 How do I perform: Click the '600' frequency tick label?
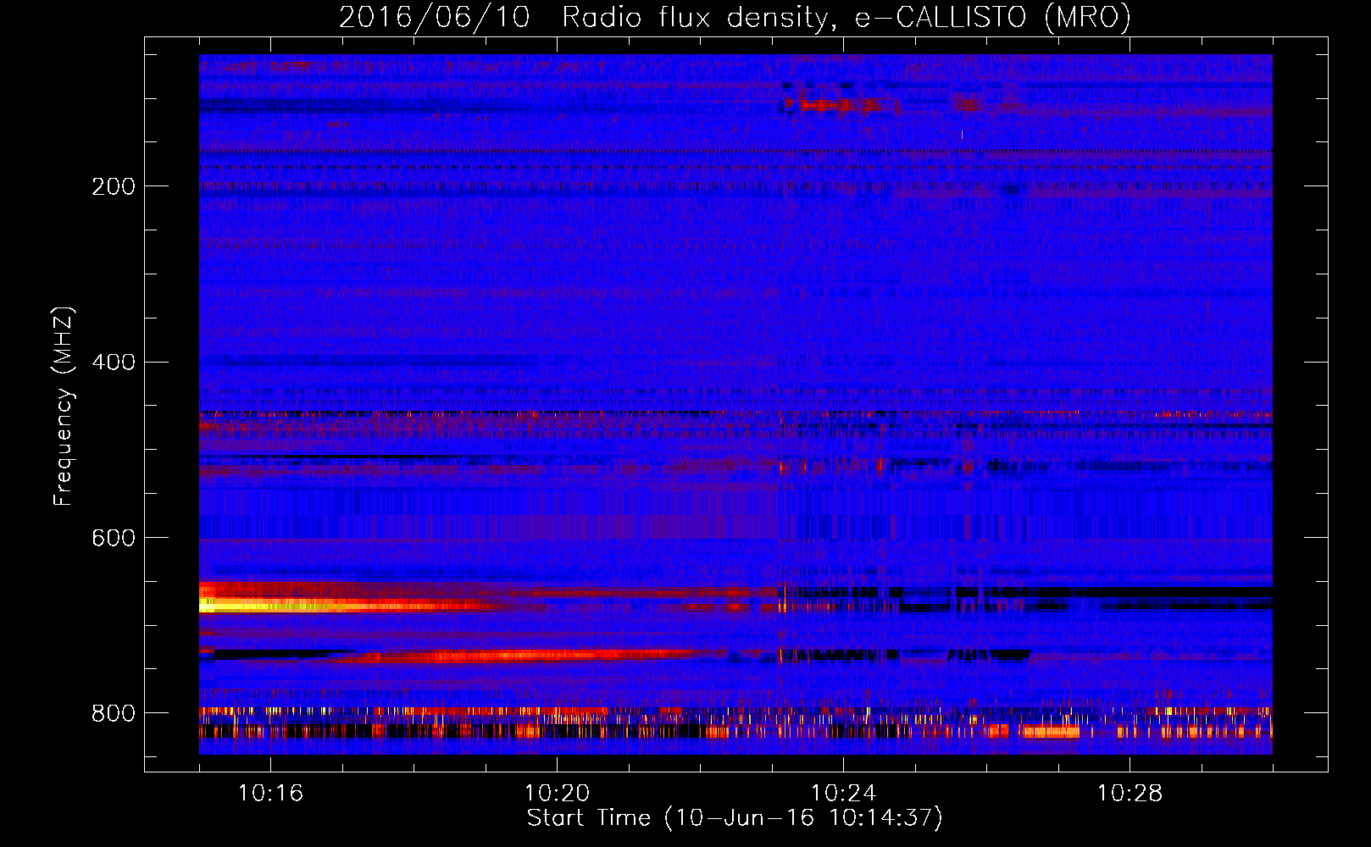tap(114, 539)
